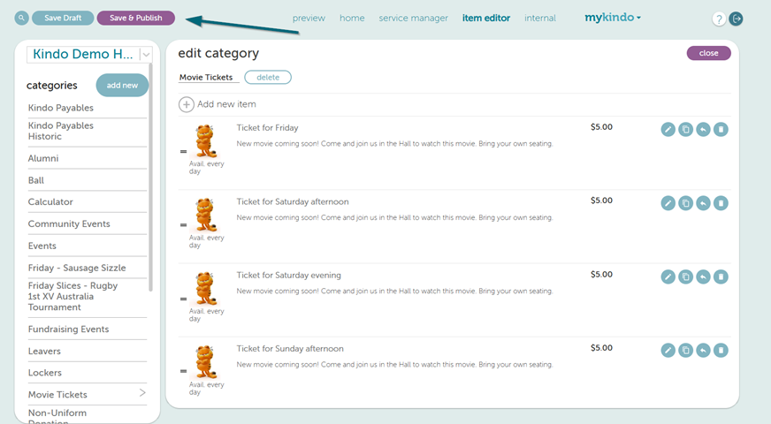Click the categories list scrollbar

pyautogui.click(x=150, y=177)
